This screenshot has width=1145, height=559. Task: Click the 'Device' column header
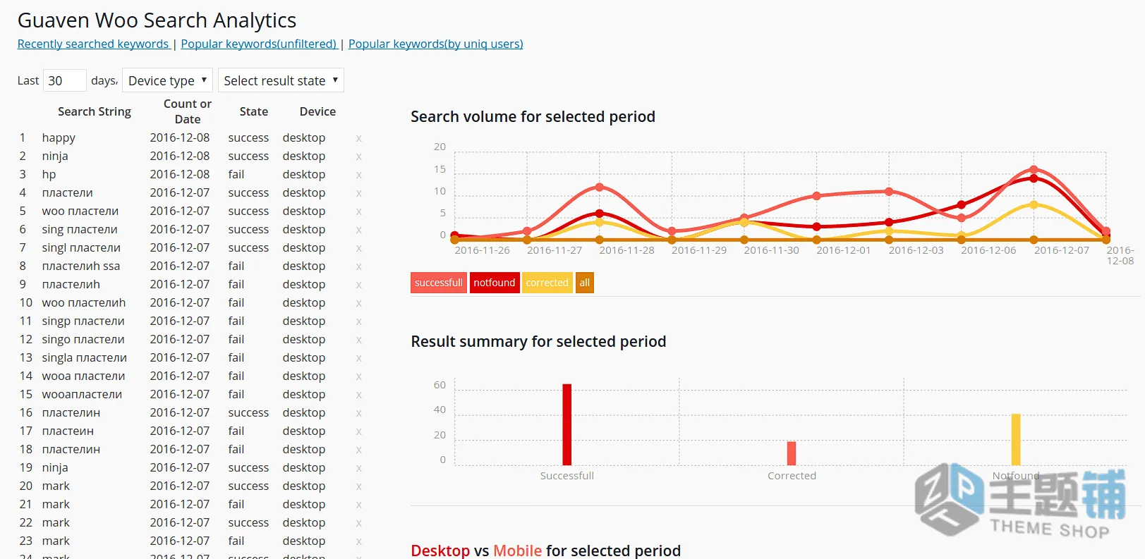click(x=317, y=111)
